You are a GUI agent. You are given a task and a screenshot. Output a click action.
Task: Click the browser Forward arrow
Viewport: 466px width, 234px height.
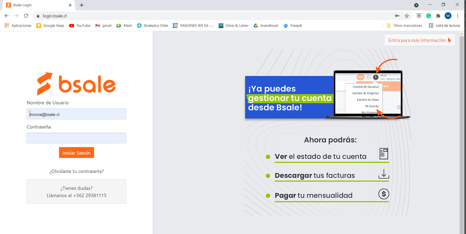[x=16, y=16]
